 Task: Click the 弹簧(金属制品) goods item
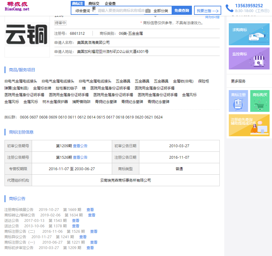pyautogui.click(x=17, y=88)
